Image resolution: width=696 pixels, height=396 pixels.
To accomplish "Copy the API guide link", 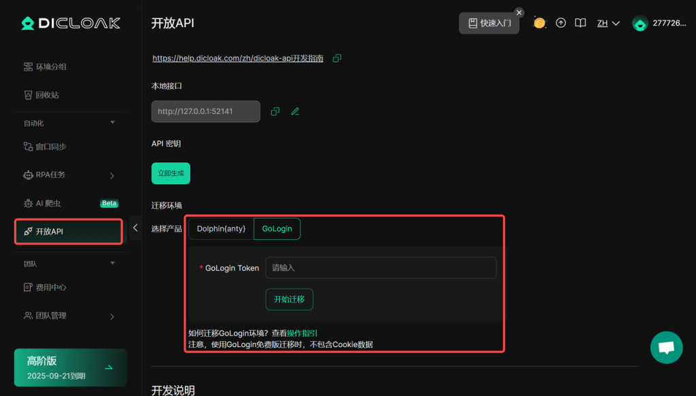I will (337, 58).
